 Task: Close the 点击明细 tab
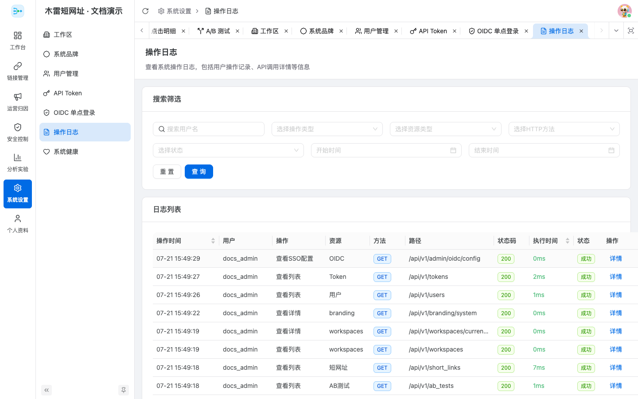(183, 31)
